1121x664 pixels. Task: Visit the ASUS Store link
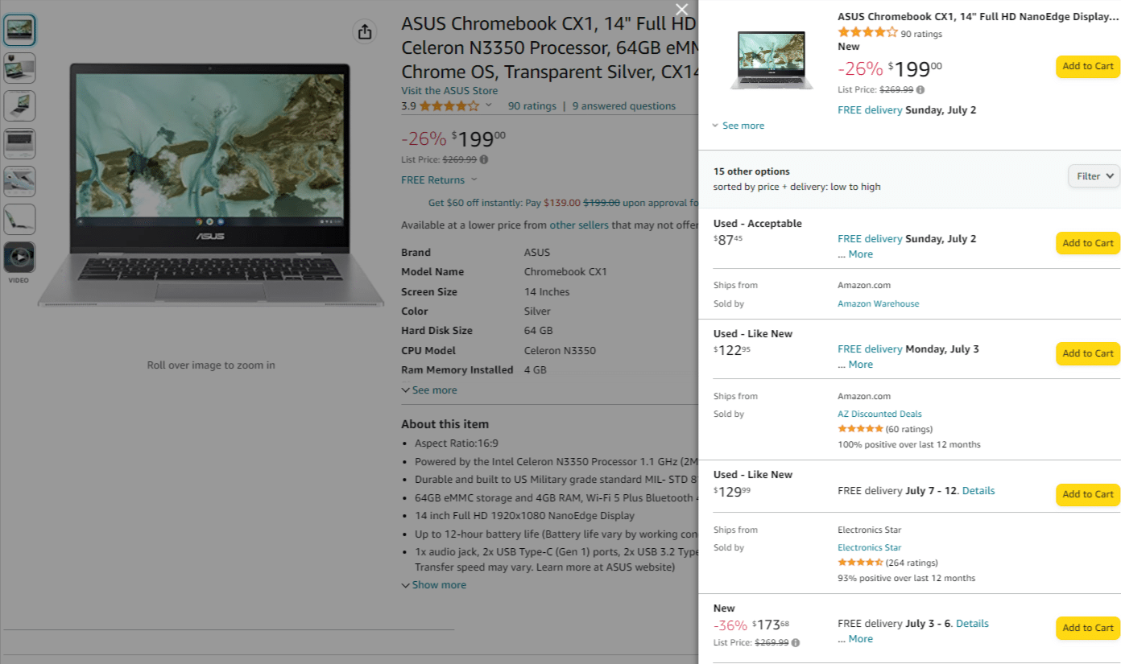pos(449,91)
